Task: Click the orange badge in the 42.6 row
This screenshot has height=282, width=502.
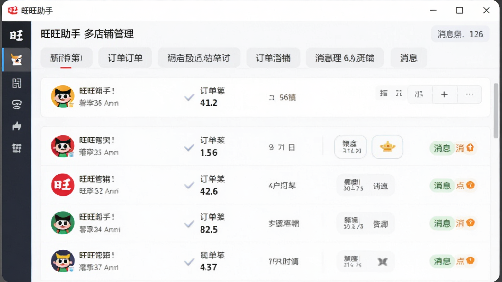Action: click(x=470, y=185)
